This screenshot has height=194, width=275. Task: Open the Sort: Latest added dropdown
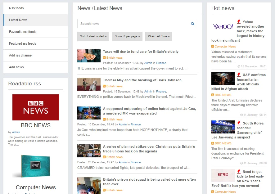93,36
